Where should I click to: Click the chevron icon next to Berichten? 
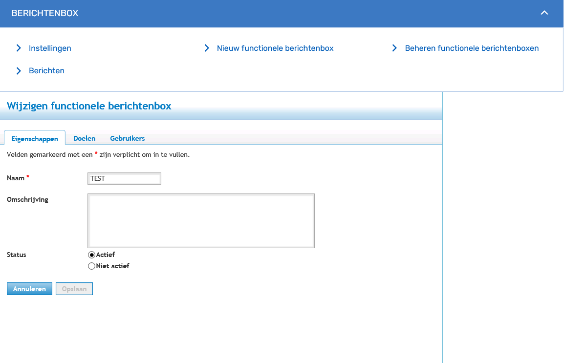point(19,71)
